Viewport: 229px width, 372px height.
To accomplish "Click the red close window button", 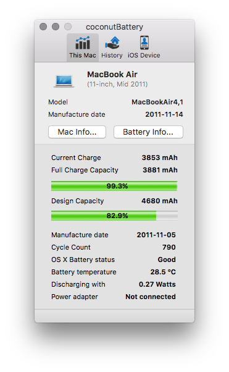I will coord(43,27).
